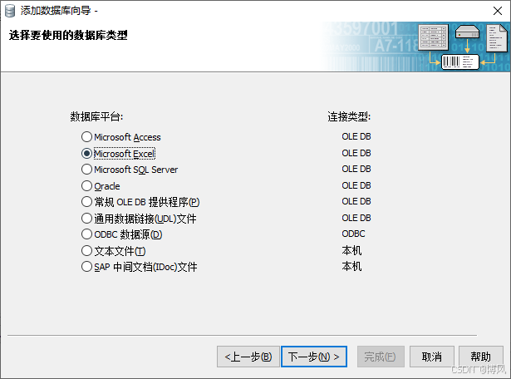Click the ODBC connection type text
The width and height of the screenshot is (511, 379).
(353, 234)
